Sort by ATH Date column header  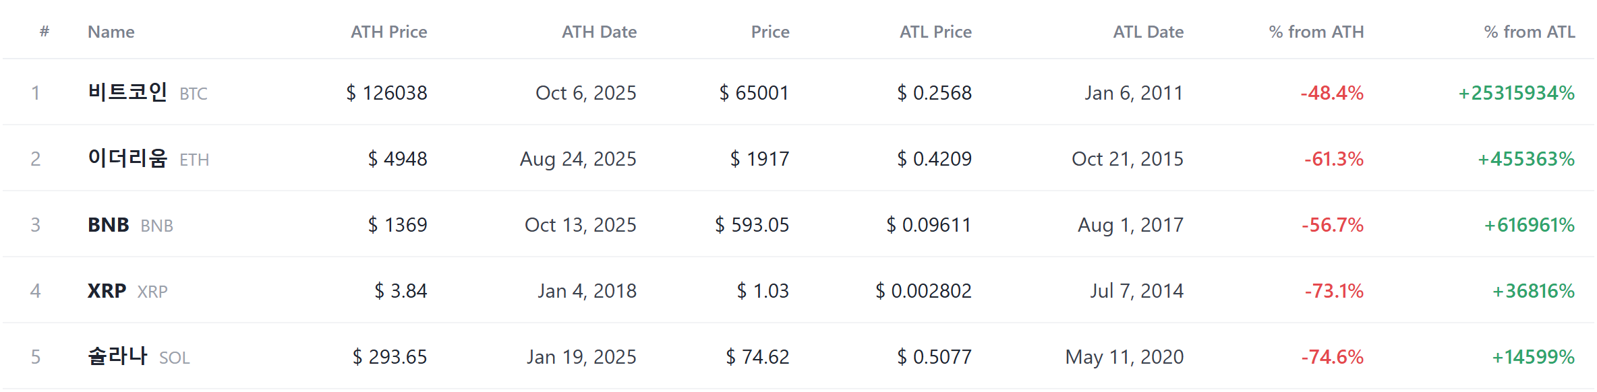pyautogui.click(x=600, y=32)
